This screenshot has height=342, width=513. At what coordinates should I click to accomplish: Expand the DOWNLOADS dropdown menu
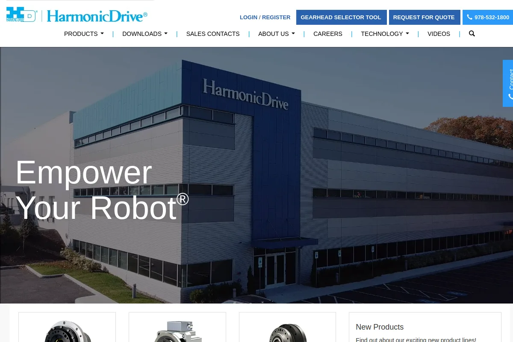pos(145,34)
